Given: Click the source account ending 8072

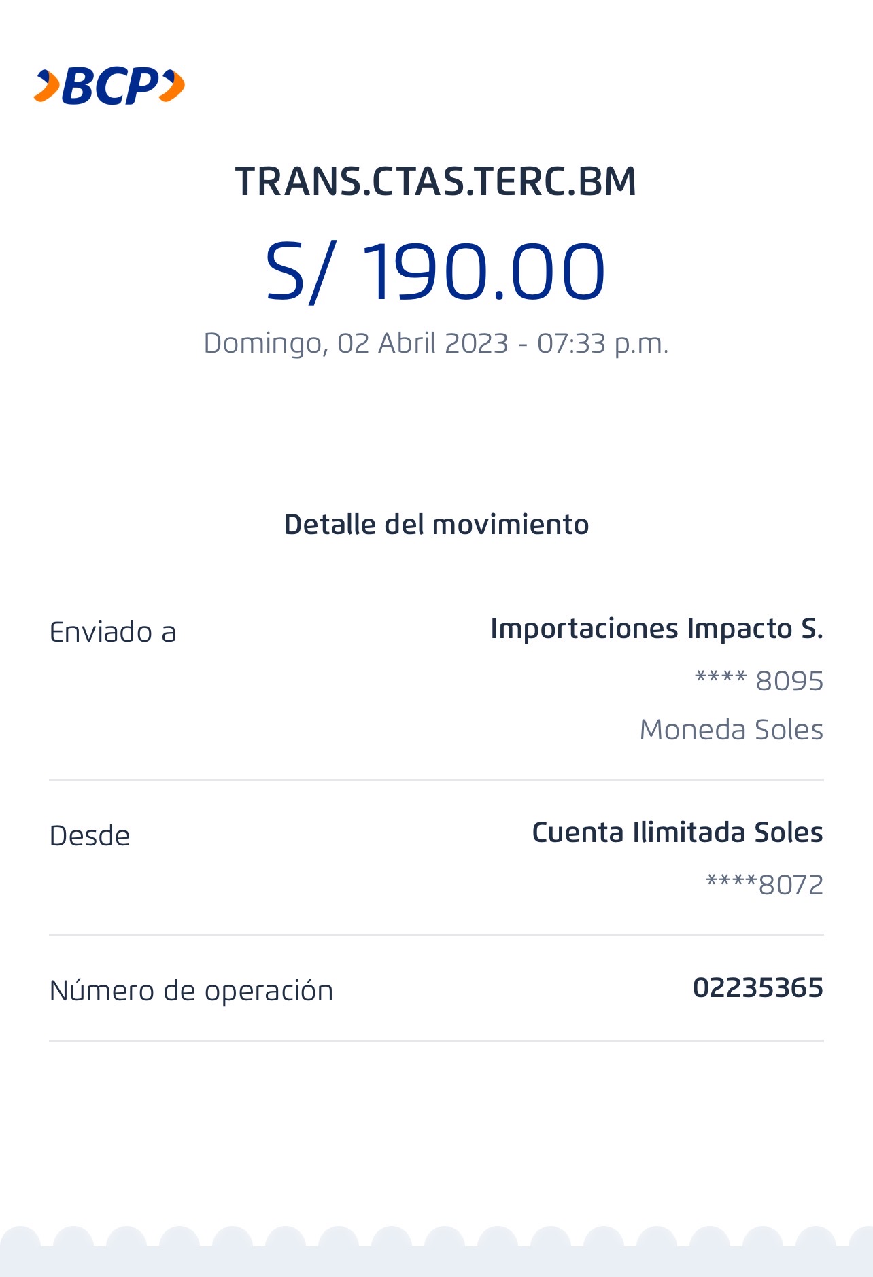Looking at the screenshot, I should (764, 884).
